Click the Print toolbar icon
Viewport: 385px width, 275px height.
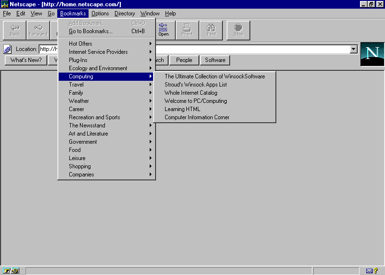(187, 30)
